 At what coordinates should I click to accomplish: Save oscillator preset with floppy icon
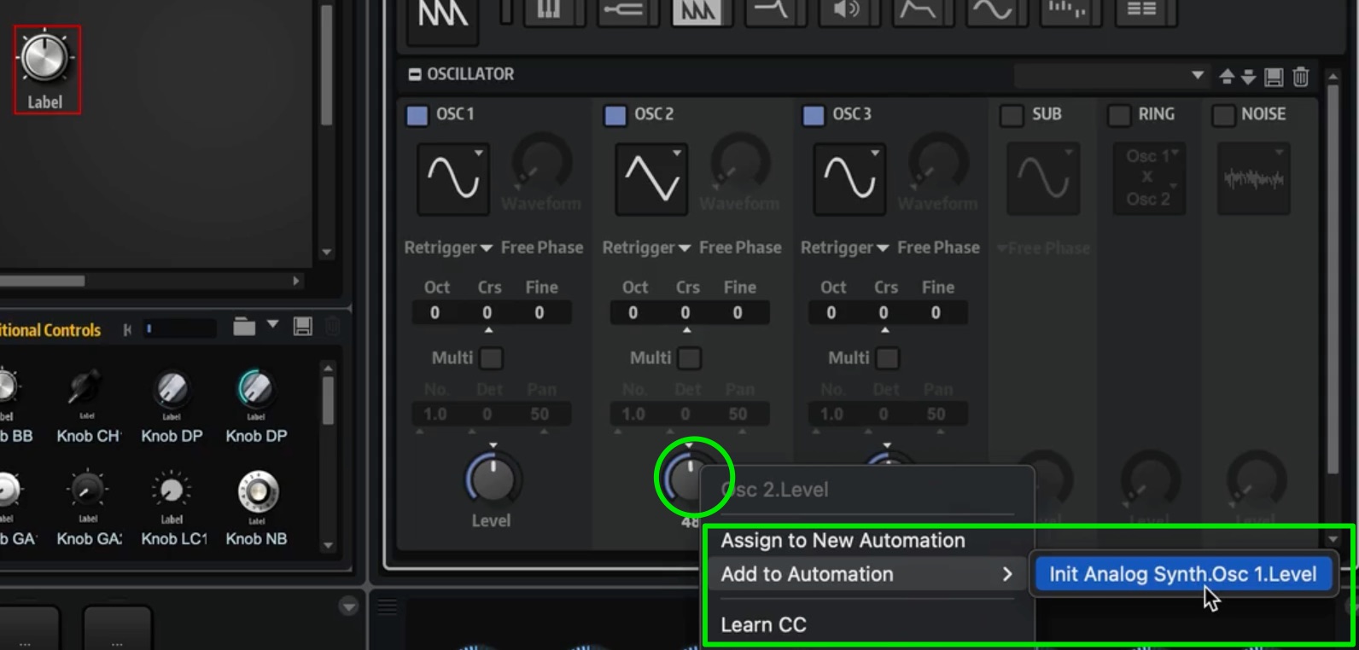pos(1274,77)
